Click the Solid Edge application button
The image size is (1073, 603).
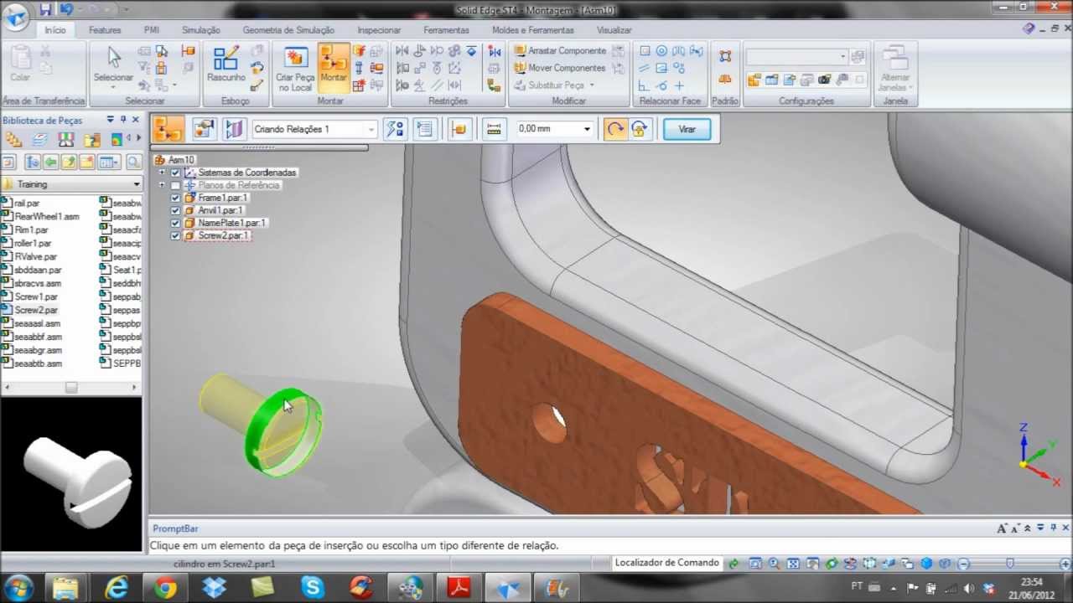pos(15,17)
